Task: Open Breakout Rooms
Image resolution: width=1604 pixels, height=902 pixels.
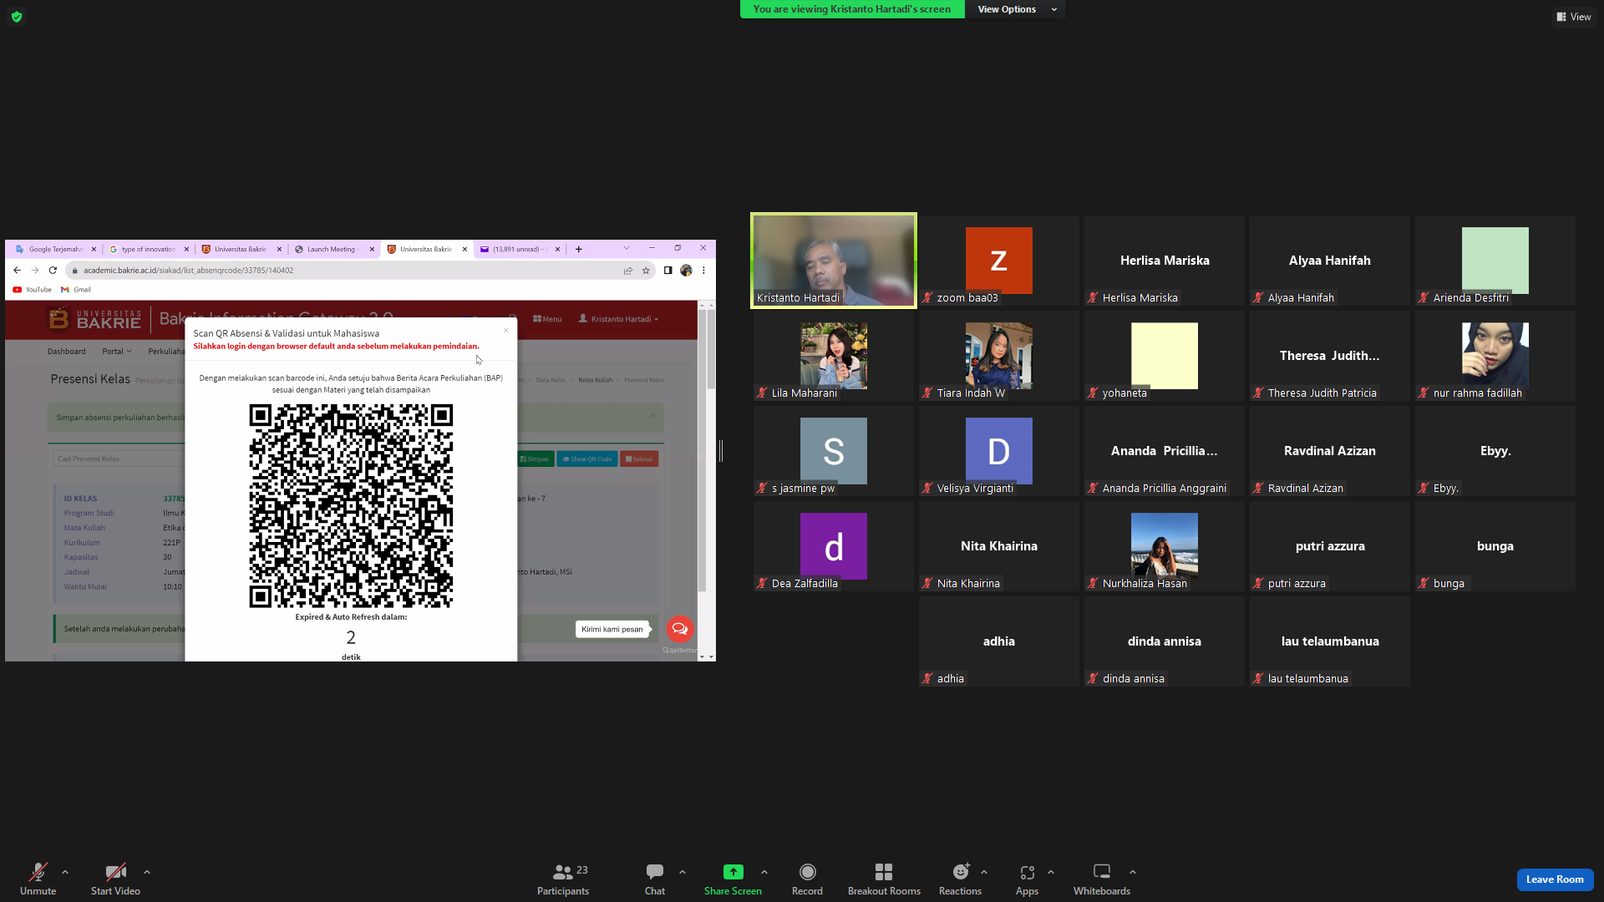Action: tap(884, 879)
